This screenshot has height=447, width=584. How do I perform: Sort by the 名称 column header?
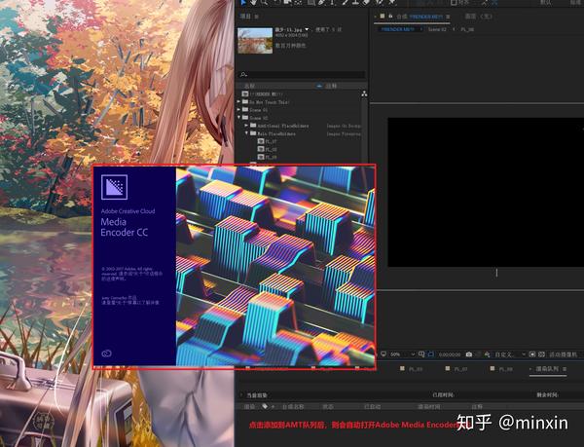point(249,86)
